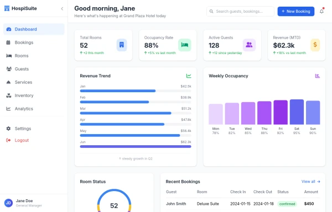The image size is (332, 212).
Task: Open the Analytics sidebar page
Action: [x=34, y=109]
